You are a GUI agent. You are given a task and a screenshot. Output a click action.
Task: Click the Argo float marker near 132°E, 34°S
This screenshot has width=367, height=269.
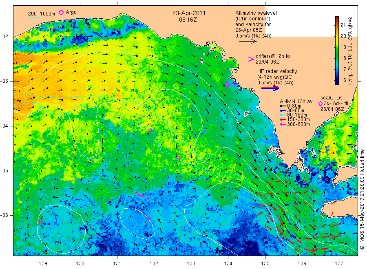click(x=150, y=130)
